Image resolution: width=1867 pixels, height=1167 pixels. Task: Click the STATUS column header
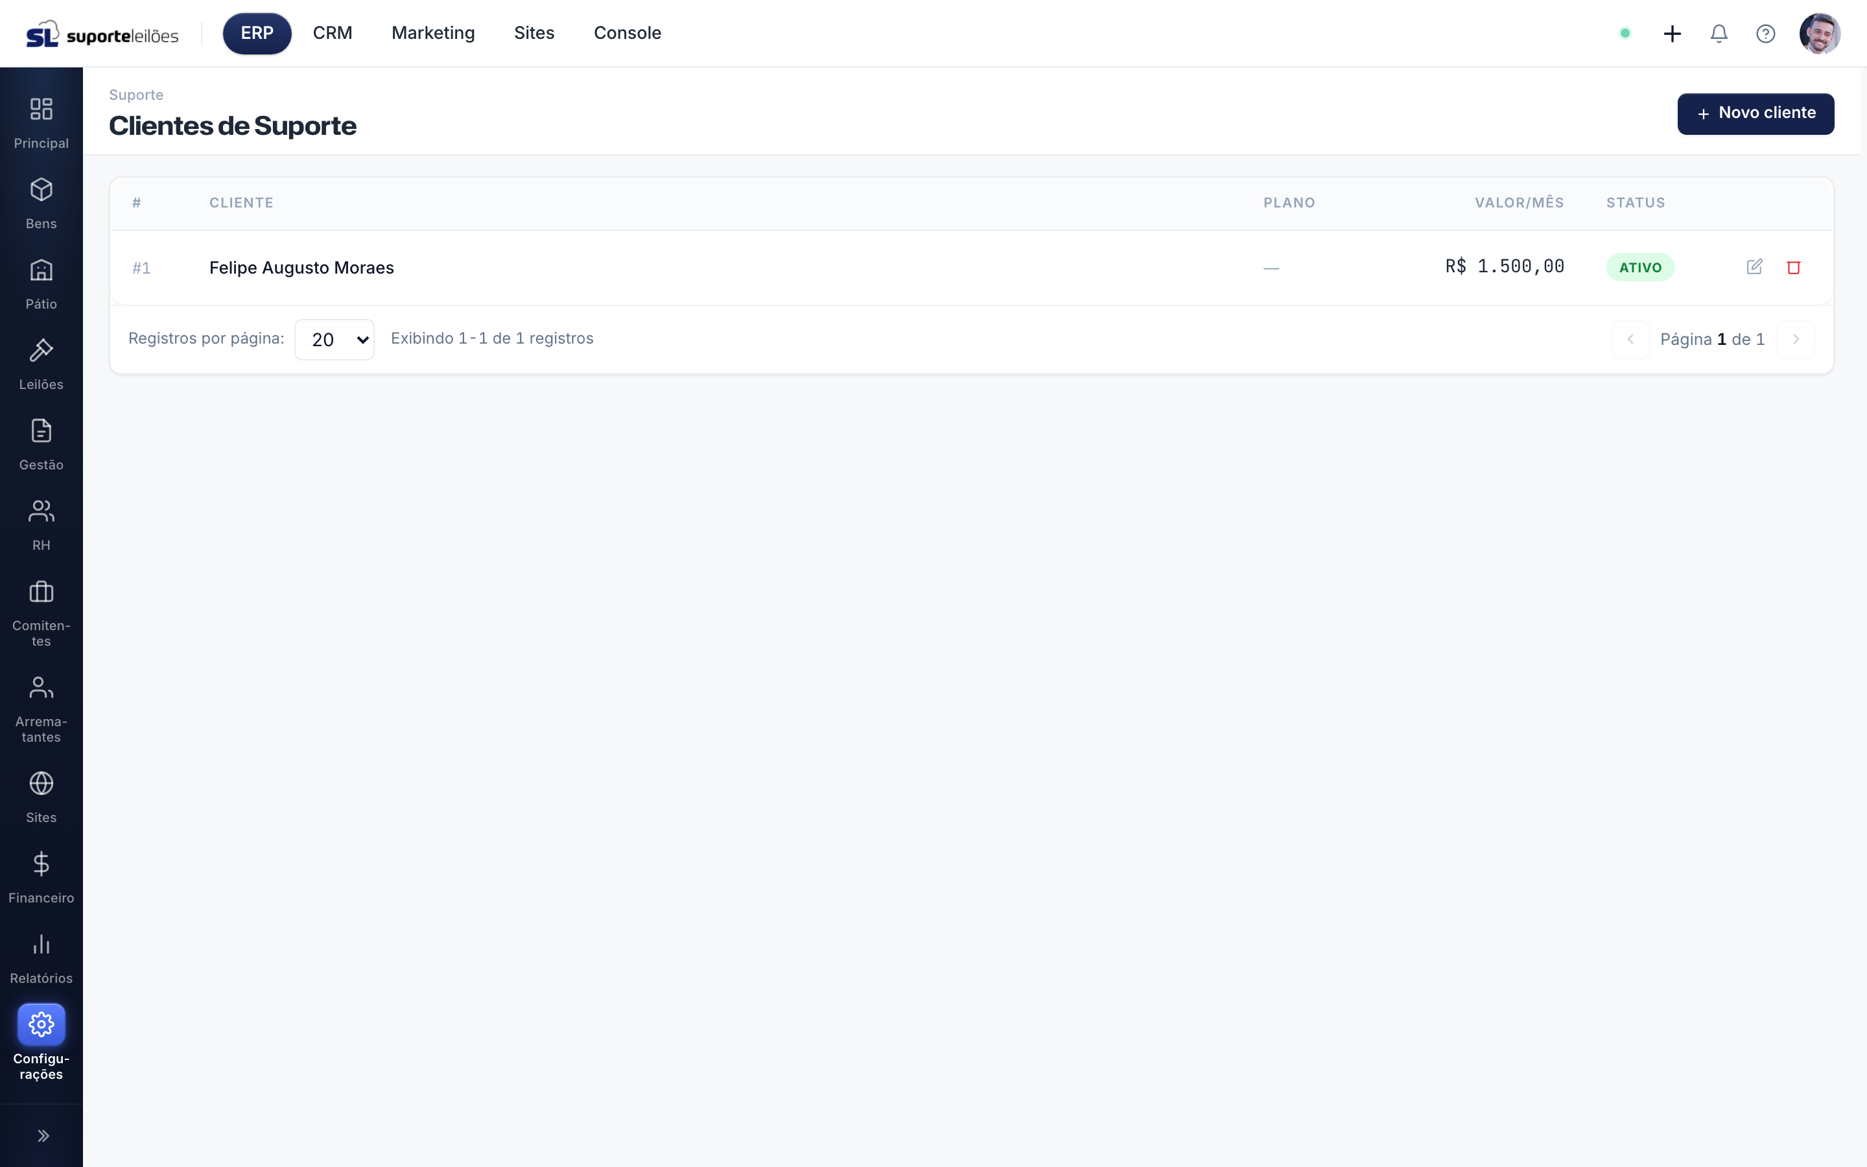point(1636,203)
